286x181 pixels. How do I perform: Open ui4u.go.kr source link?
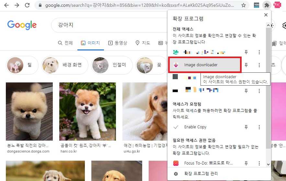pos(132,151)
